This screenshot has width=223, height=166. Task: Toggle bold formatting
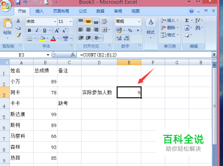click(x=29, y=31)
